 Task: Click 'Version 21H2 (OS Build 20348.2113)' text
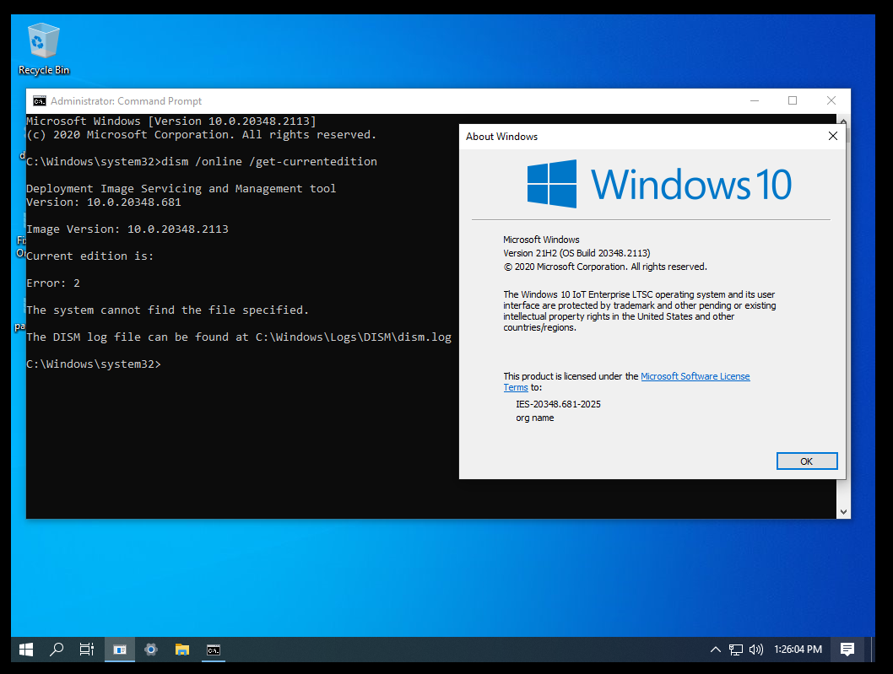click(x=576, y=253)
